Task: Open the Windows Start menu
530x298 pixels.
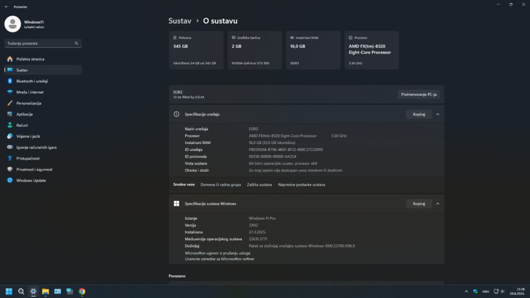Action: point(9,291)
